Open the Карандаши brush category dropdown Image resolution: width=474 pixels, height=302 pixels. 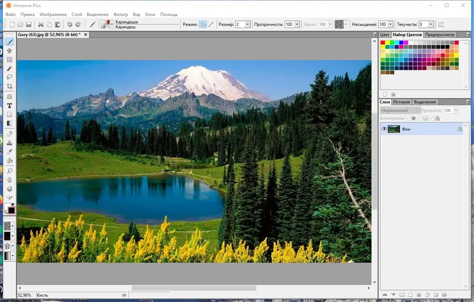click(112, 24)
